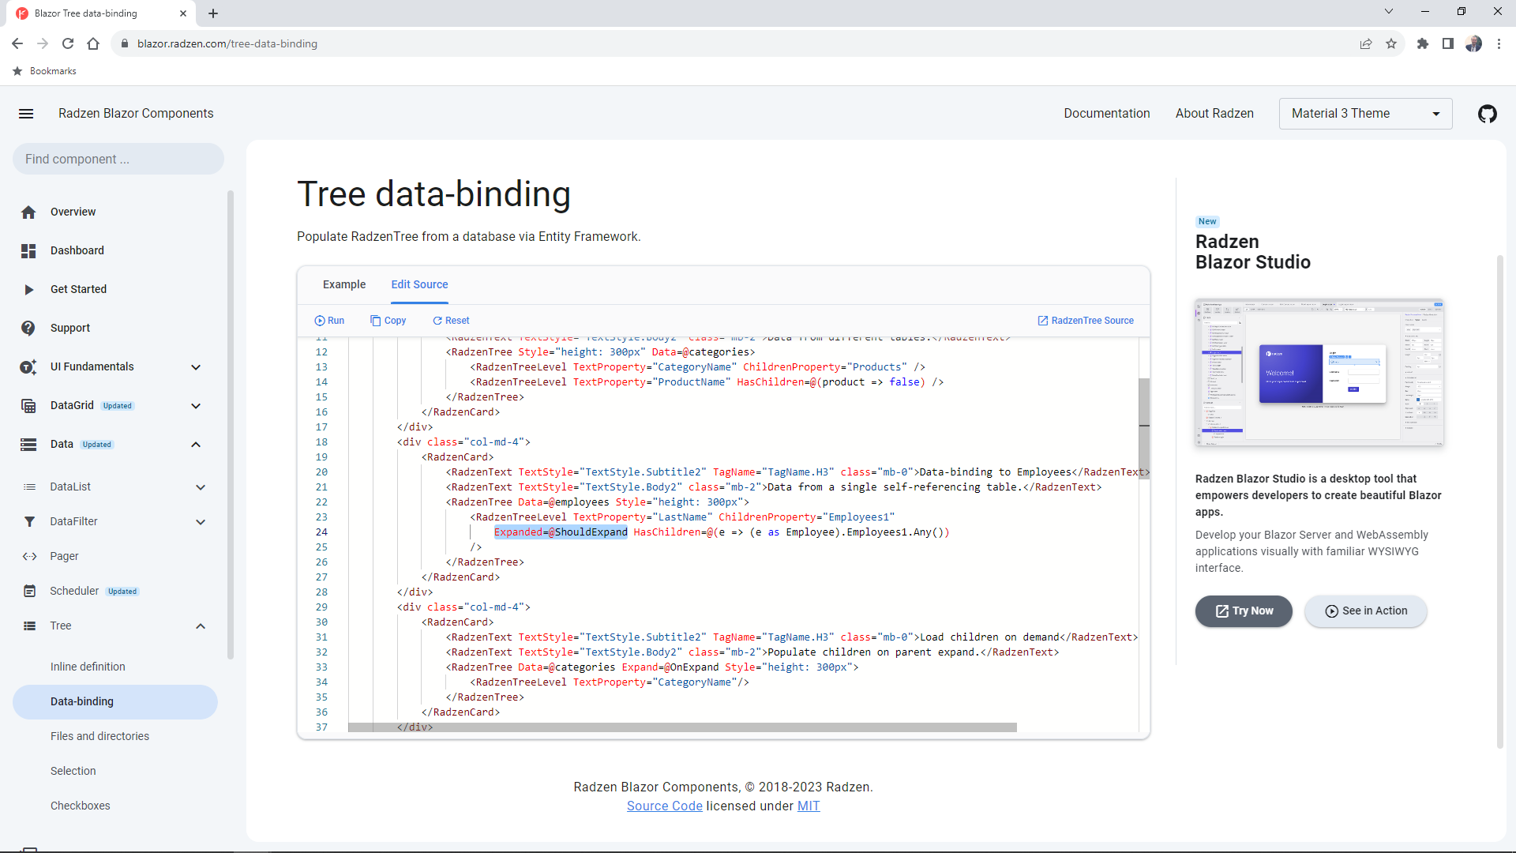Open Chrome three-dot menu
The height and width of the screenshot is (853, 1516).
(1499, 43)
